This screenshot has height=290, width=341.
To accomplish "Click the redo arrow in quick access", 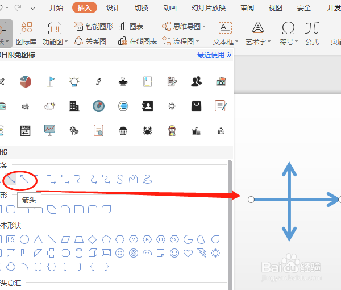I will coord(18,7).
